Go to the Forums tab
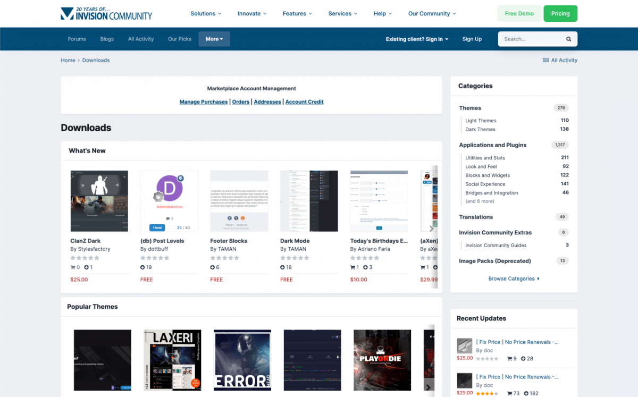Image resolution: width=638 pixels, height=397 pixels. pyautogui.click(x=77, y=39)
